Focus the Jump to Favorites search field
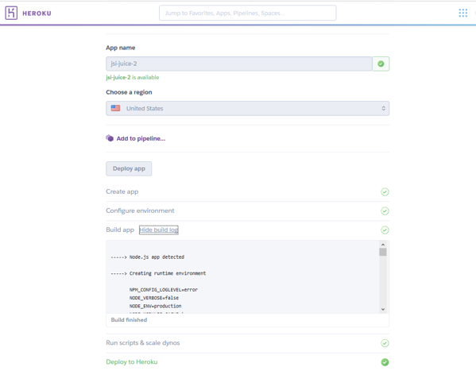476x371 pixels. (247, 13)
